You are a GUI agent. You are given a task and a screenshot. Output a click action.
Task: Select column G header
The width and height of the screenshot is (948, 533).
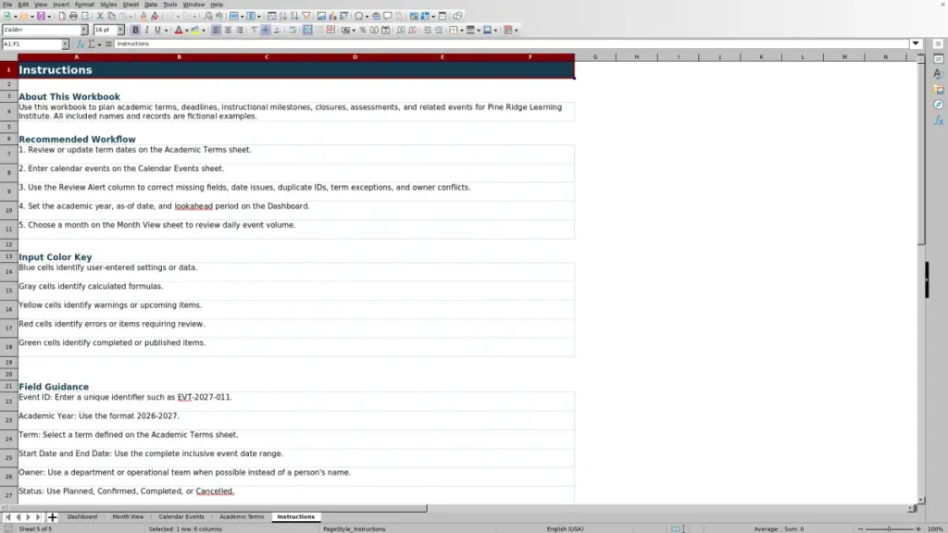click(595, 56)
